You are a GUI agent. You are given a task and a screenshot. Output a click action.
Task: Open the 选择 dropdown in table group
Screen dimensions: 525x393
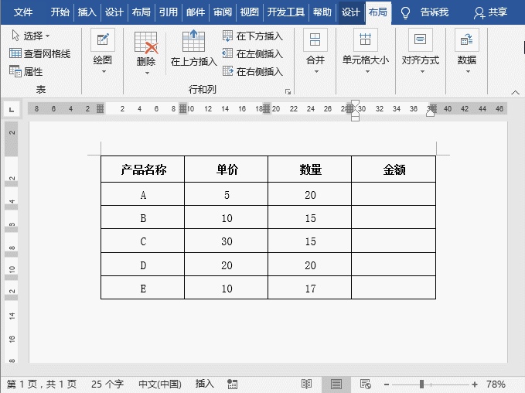coord(31,36)
